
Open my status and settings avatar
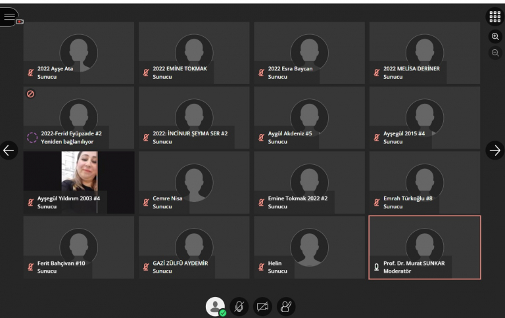click(215, 306)
